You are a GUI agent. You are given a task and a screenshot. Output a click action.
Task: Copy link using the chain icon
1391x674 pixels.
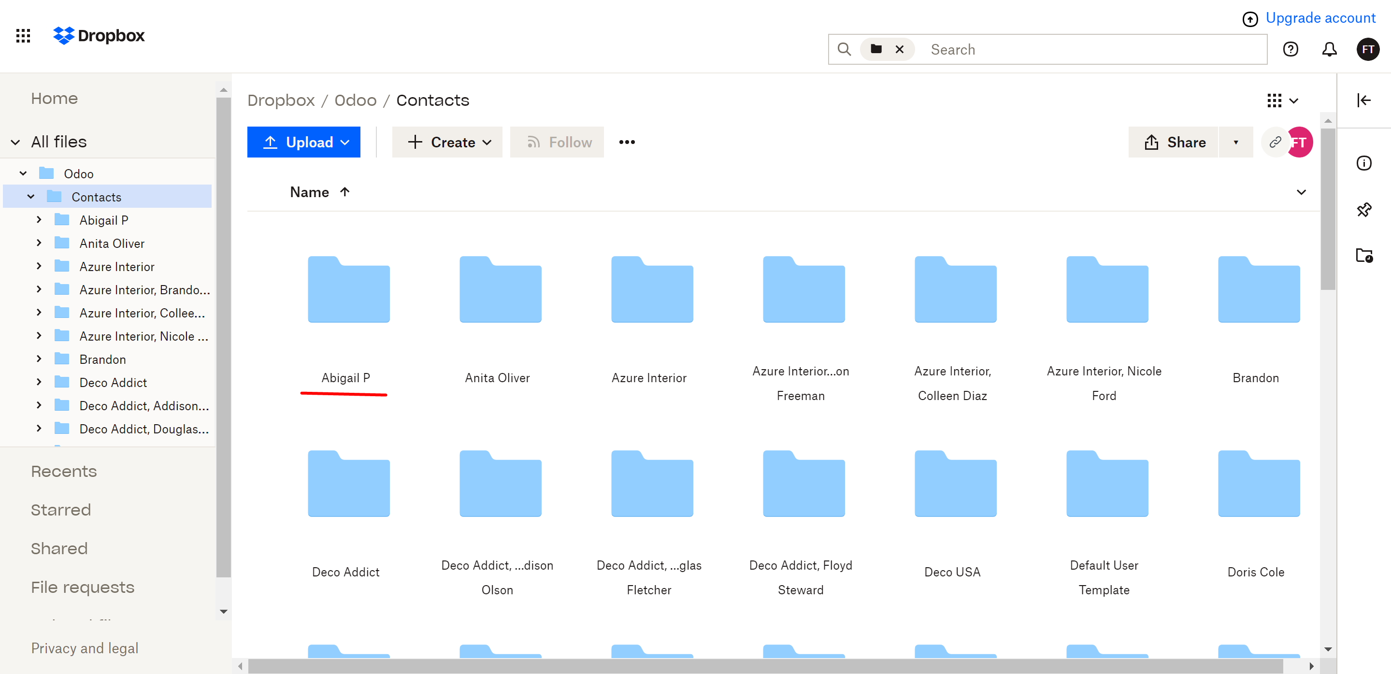point(1275,142)
